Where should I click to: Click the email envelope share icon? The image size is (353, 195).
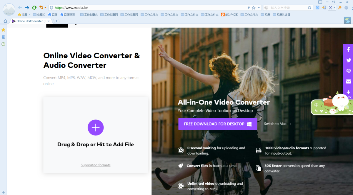pos(348,81)
